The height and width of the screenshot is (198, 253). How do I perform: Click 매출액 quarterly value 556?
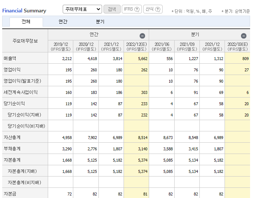(170, 59)
